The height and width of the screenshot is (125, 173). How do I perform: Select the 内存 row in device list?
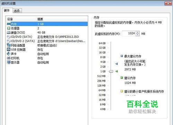pos(47,24)
